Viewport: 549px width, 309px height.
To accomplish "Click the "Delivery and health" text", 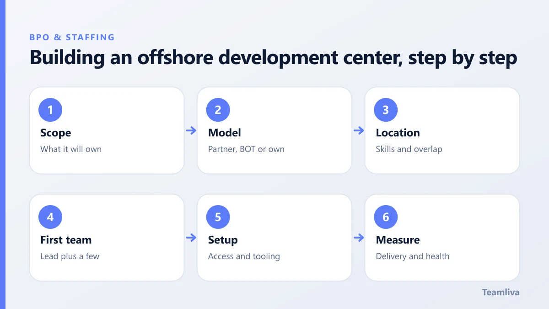I will click(413, 256).
